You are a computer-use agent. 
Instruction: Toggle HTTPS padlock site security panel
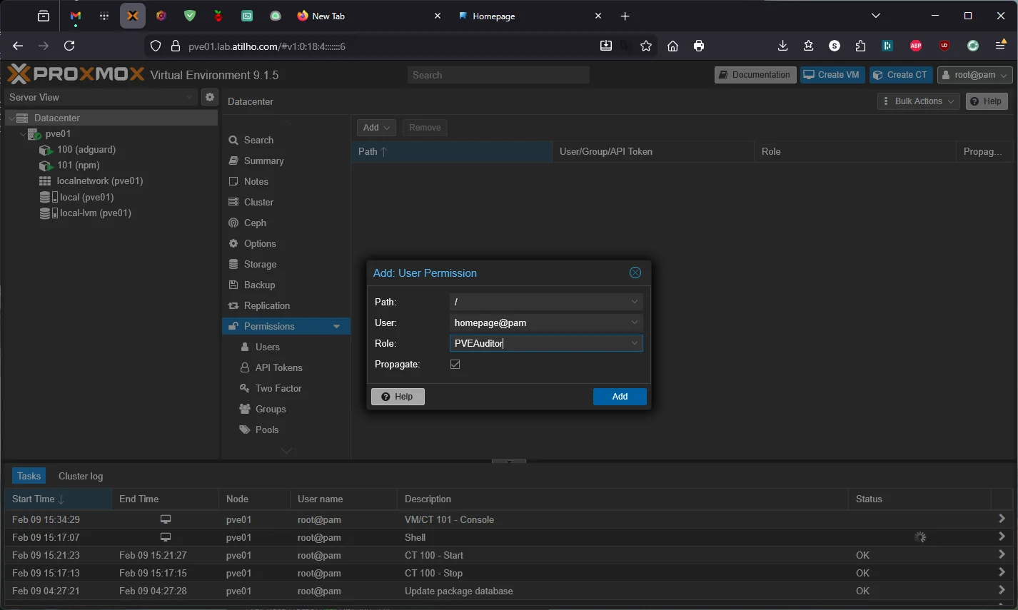pyautogui.click(x=176, y=45)
